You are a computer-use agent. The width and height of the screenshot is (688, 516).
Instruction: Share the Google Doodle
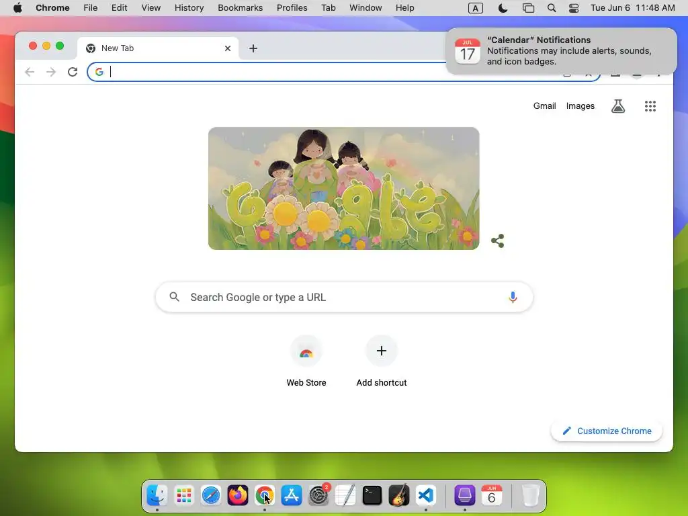pyautogui.click(x=498, y=241)
